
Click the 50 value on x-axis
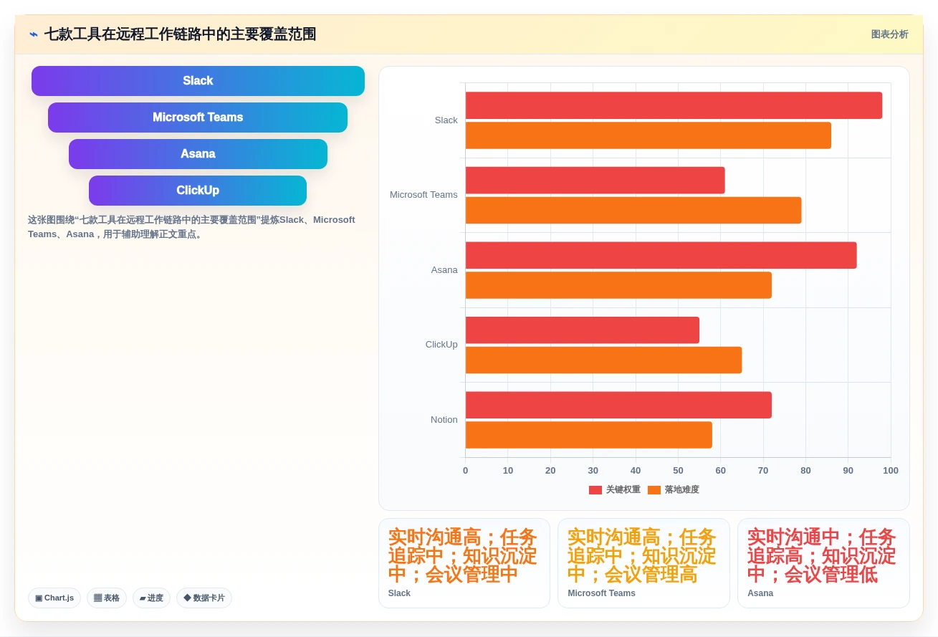[x=678, y=471]
